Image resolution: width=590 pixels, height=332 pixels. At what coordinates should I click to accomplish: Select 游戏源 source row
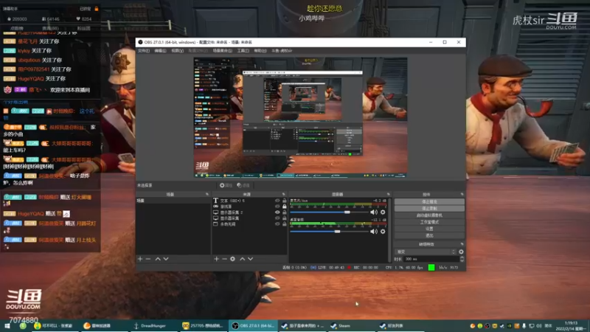[250, 207]
